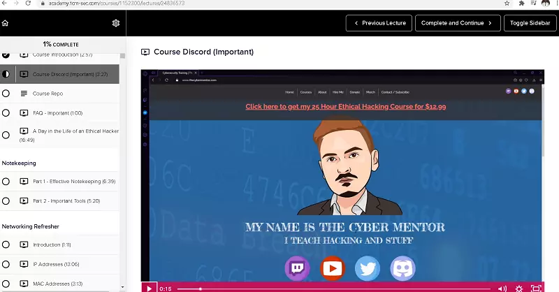Play the lecture video
The width and height of the screenshot is (559, 292).
click(149, 287)
